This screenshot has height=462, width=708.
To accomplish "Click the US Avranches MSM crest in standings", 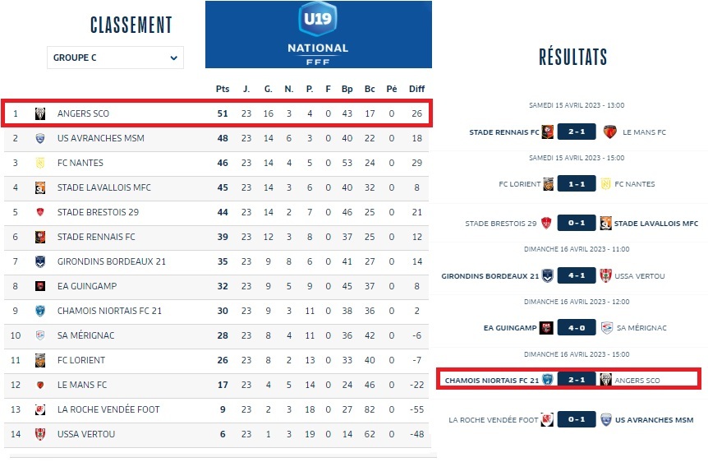I will 39,138.
